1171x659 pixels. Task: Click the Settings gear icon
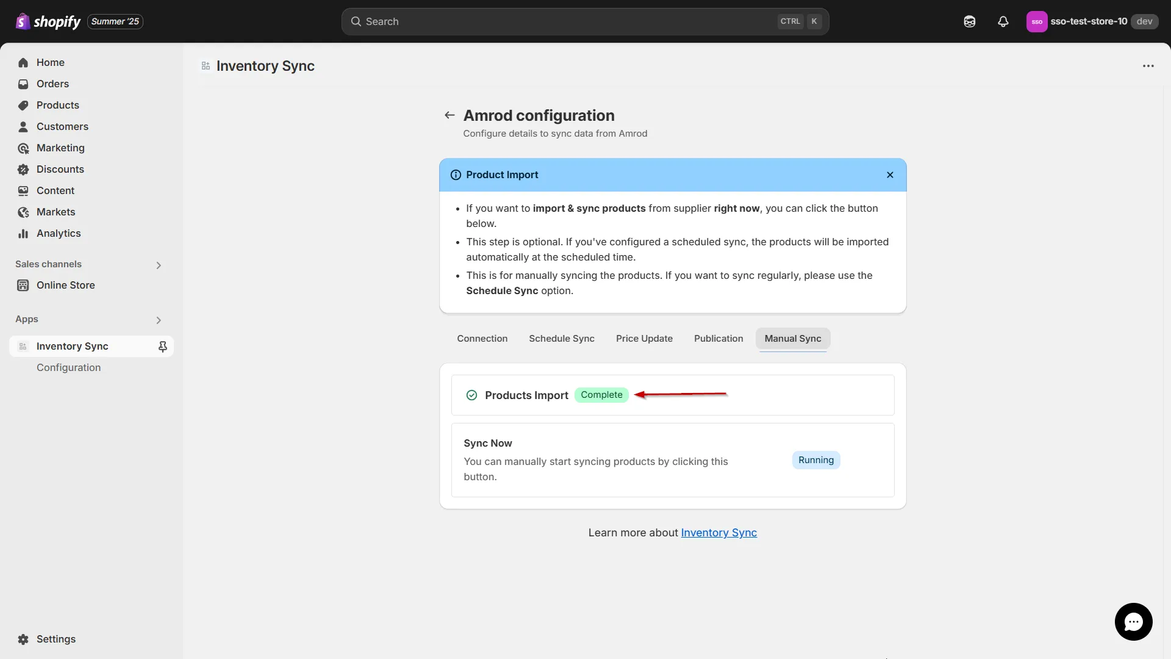tap(23, 639)
